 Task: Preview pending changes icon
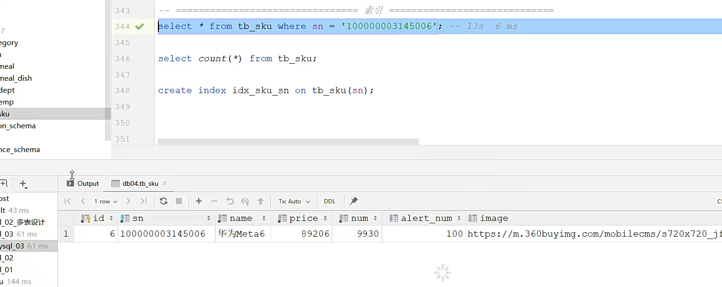[x=245, y=201]
